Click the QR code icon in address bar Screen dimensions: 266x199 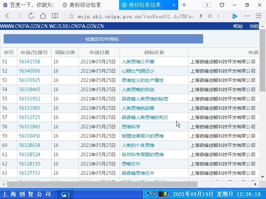(210, 16)
